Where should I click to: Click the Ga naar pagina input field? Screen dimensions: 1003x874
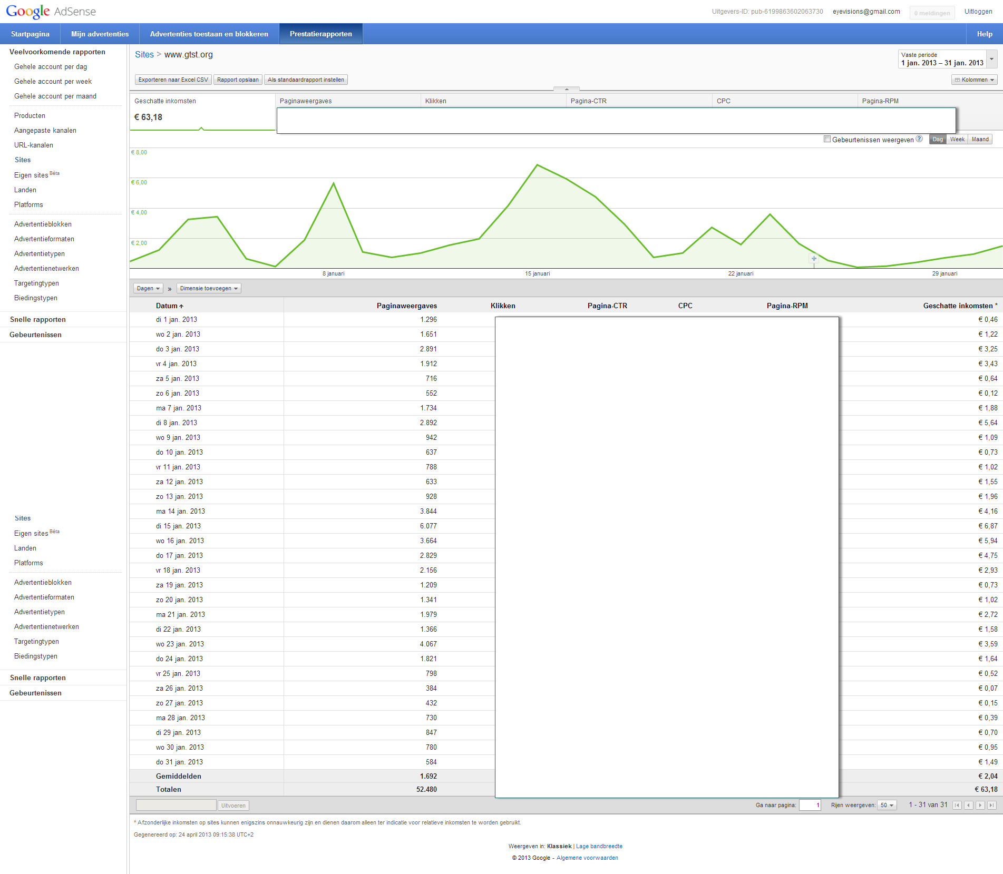810,805
